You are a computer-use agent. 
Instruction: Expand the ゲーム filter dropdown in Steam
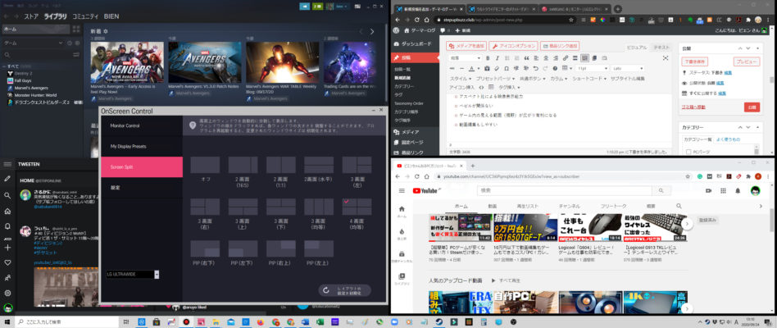61,43
